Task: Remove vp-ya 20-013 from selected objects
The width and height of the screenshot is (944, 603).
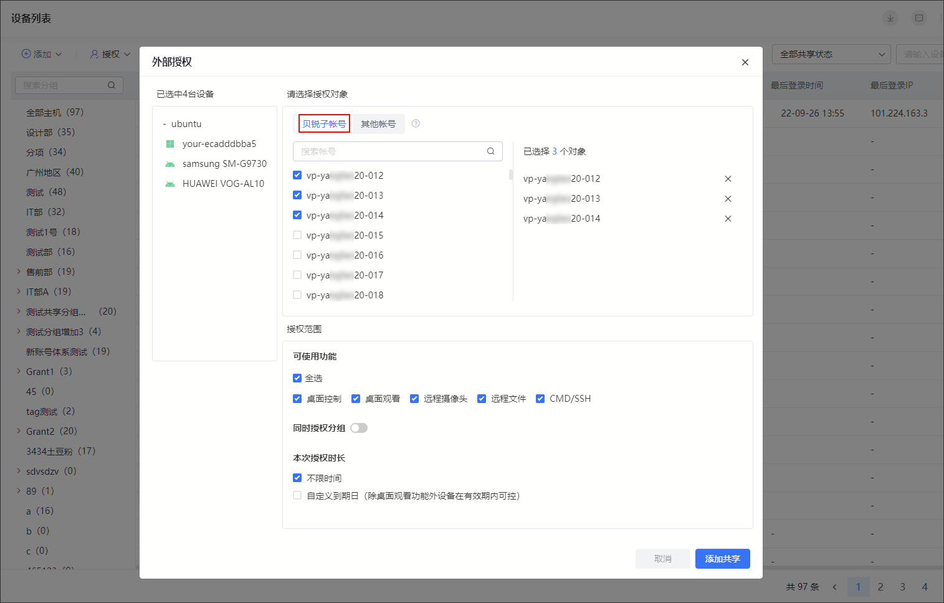Action: (x=728, y=199)
